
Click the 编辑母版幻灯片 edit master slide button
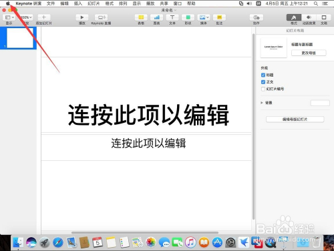tap(295, 119)
